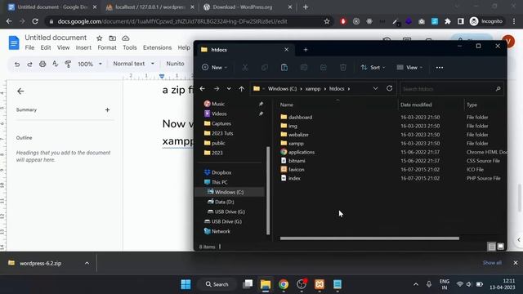Open Chrome extensions puzzle icon
523x294 pixels.
(448, 21)
